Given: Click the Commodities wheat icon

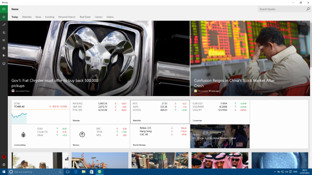Looking at the screenshot, I should tap(23, 135).
